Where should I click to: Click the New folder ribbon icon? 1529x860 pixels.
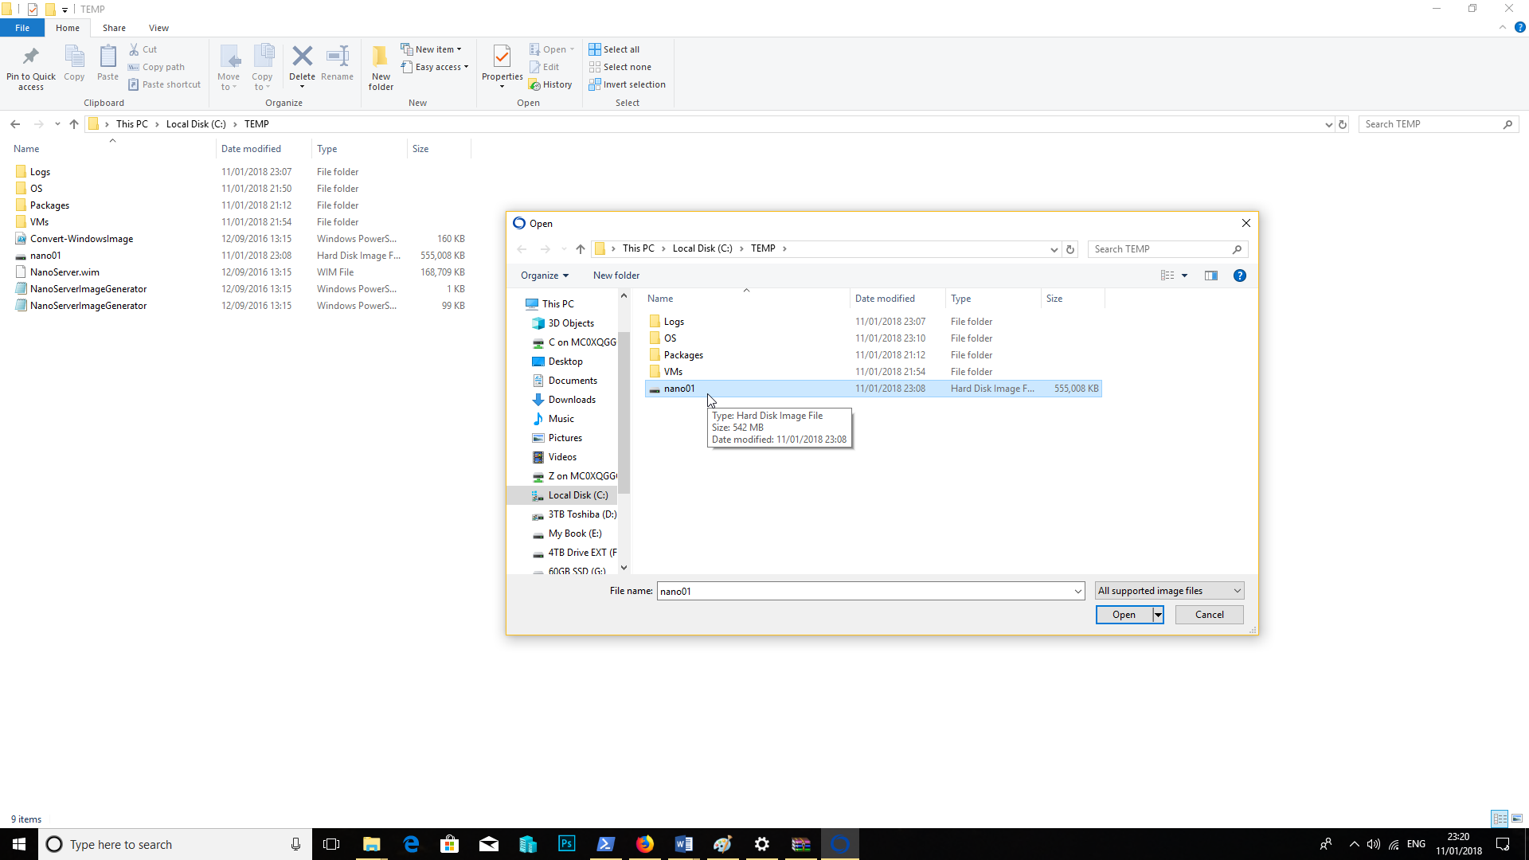[x=381, y=57]
